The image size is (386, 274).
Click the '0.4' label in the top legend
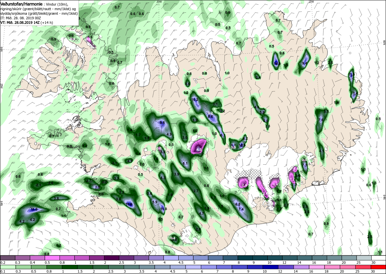click(32, 263)
